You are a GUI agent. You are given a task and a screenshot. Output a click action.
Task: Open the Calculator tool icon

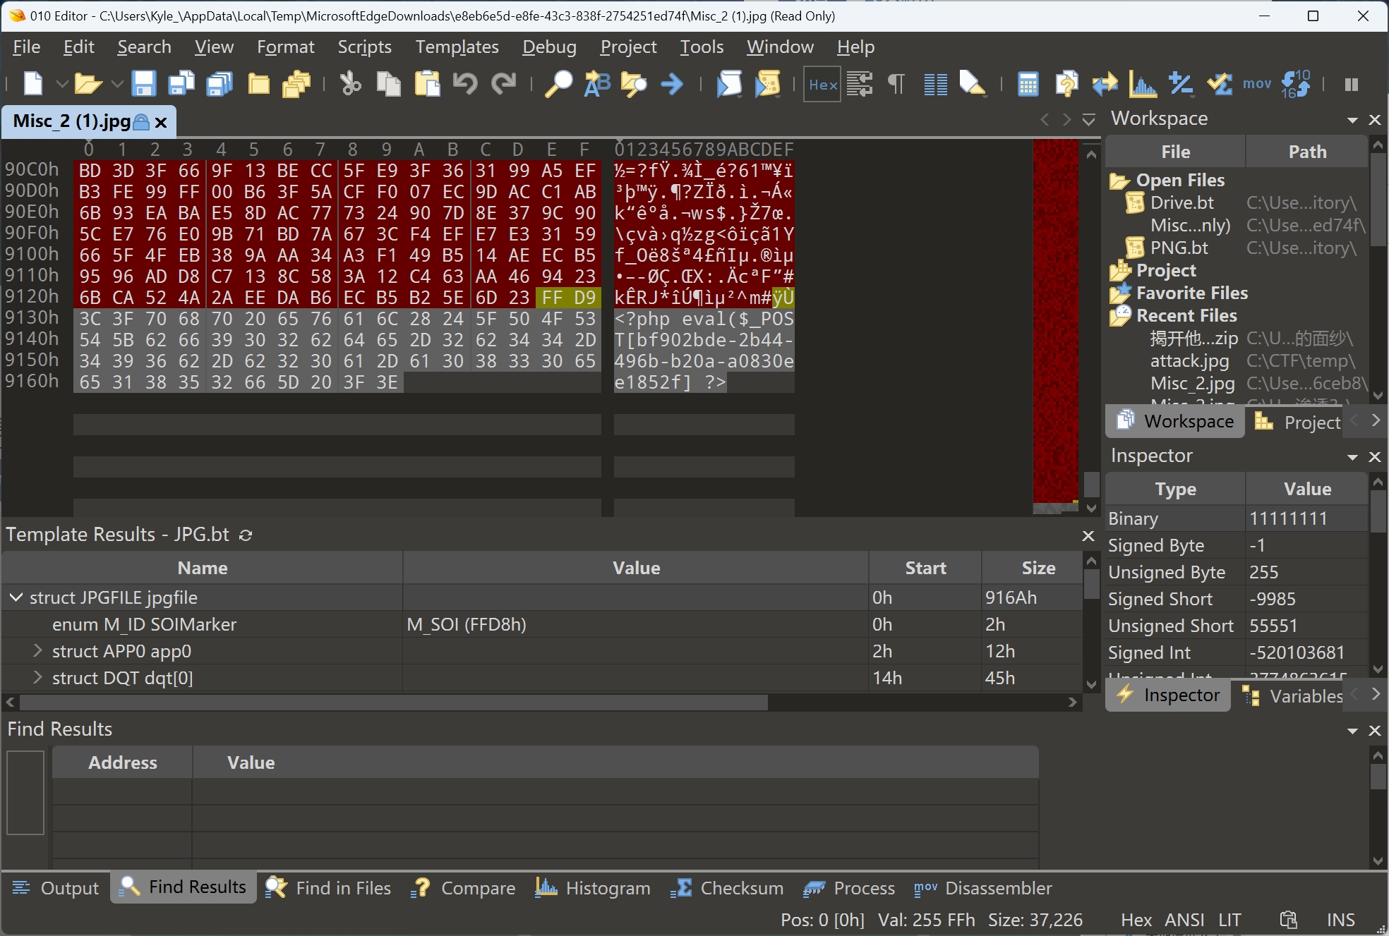[1028, 84]
